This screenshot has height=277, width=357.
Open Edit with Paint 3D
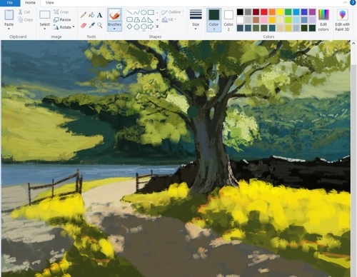[342, 20]
